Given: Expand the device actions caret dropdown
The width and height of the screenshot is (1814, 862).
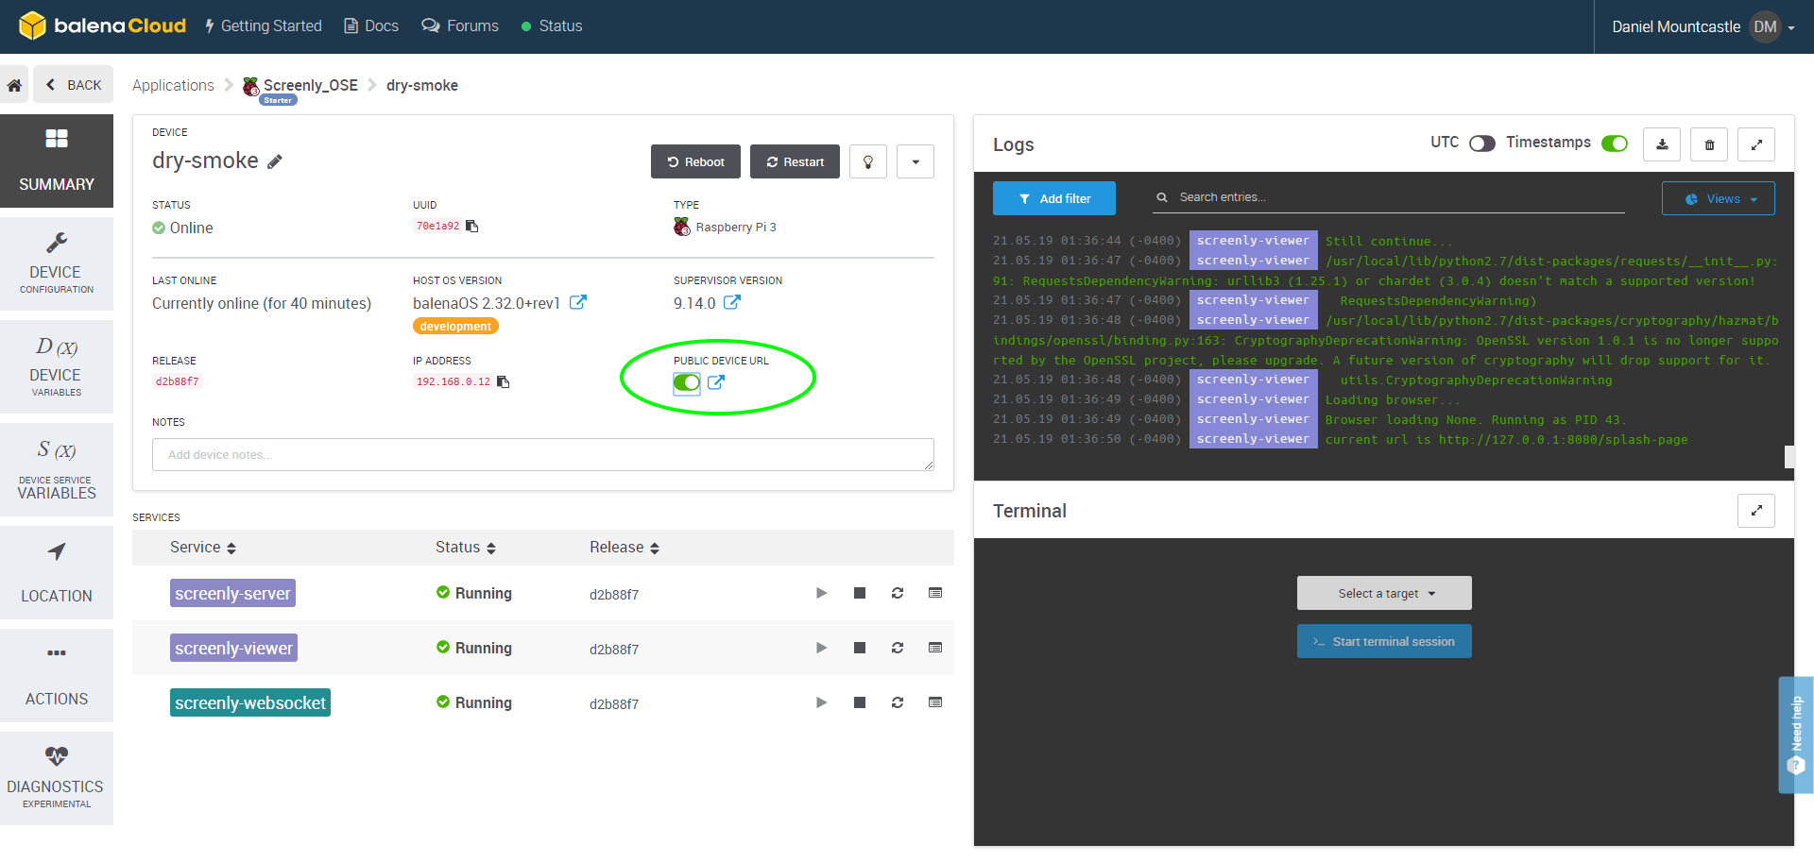Looking at the screenshot, I should (915, 161).
